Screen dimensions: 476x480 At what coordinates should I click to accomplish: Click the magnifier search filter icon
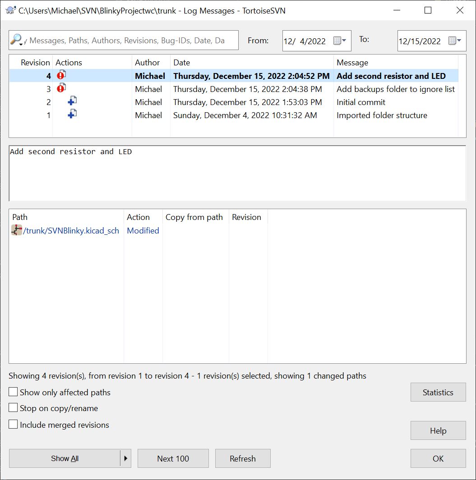click(16, 40)
